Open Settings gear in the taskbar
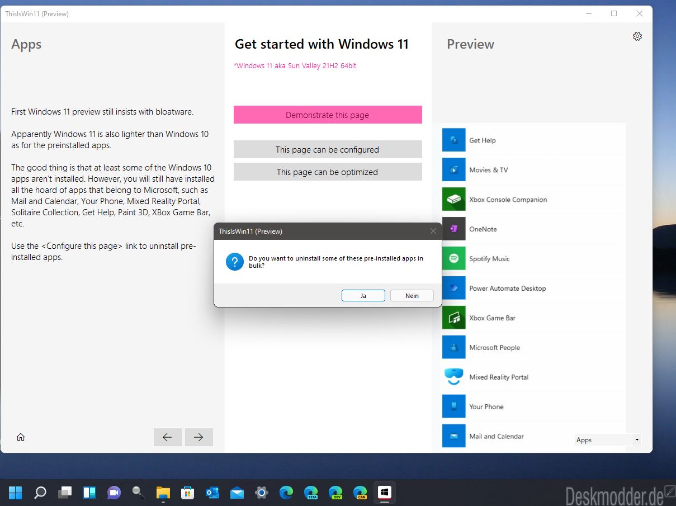The width and height of the screenshot is (676, 506). point(261,493)
